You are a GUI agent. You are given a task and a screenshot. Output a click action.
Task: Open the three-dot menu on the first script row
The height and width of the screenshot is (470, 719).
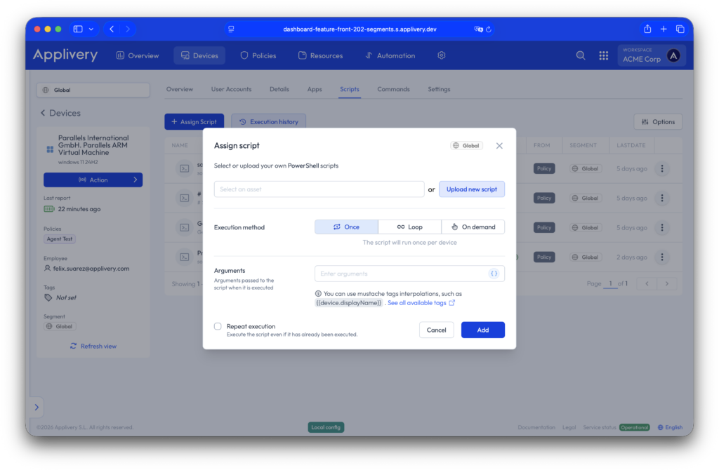point(662,168)
